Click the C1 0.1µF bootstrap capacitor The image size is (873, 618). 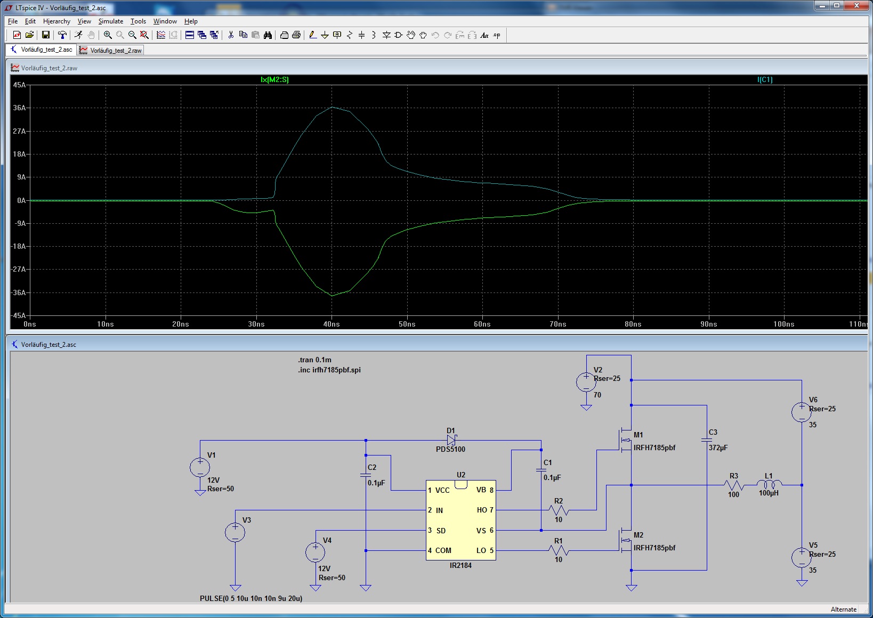[x=541, y=470]
